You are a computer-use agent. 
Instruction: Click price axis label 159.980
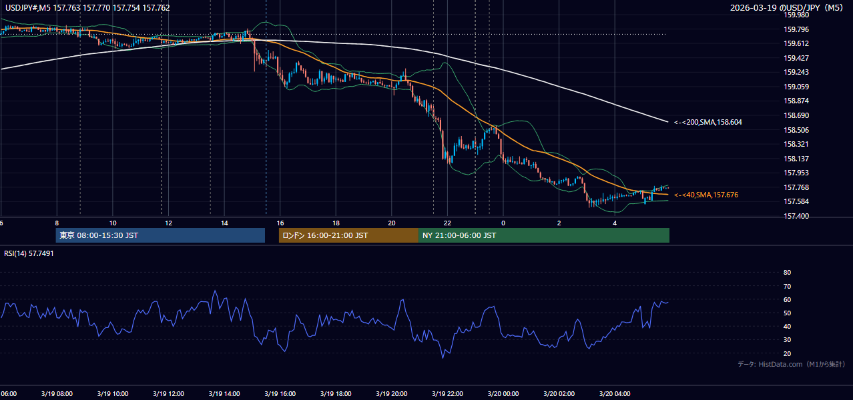pos(796,15)
